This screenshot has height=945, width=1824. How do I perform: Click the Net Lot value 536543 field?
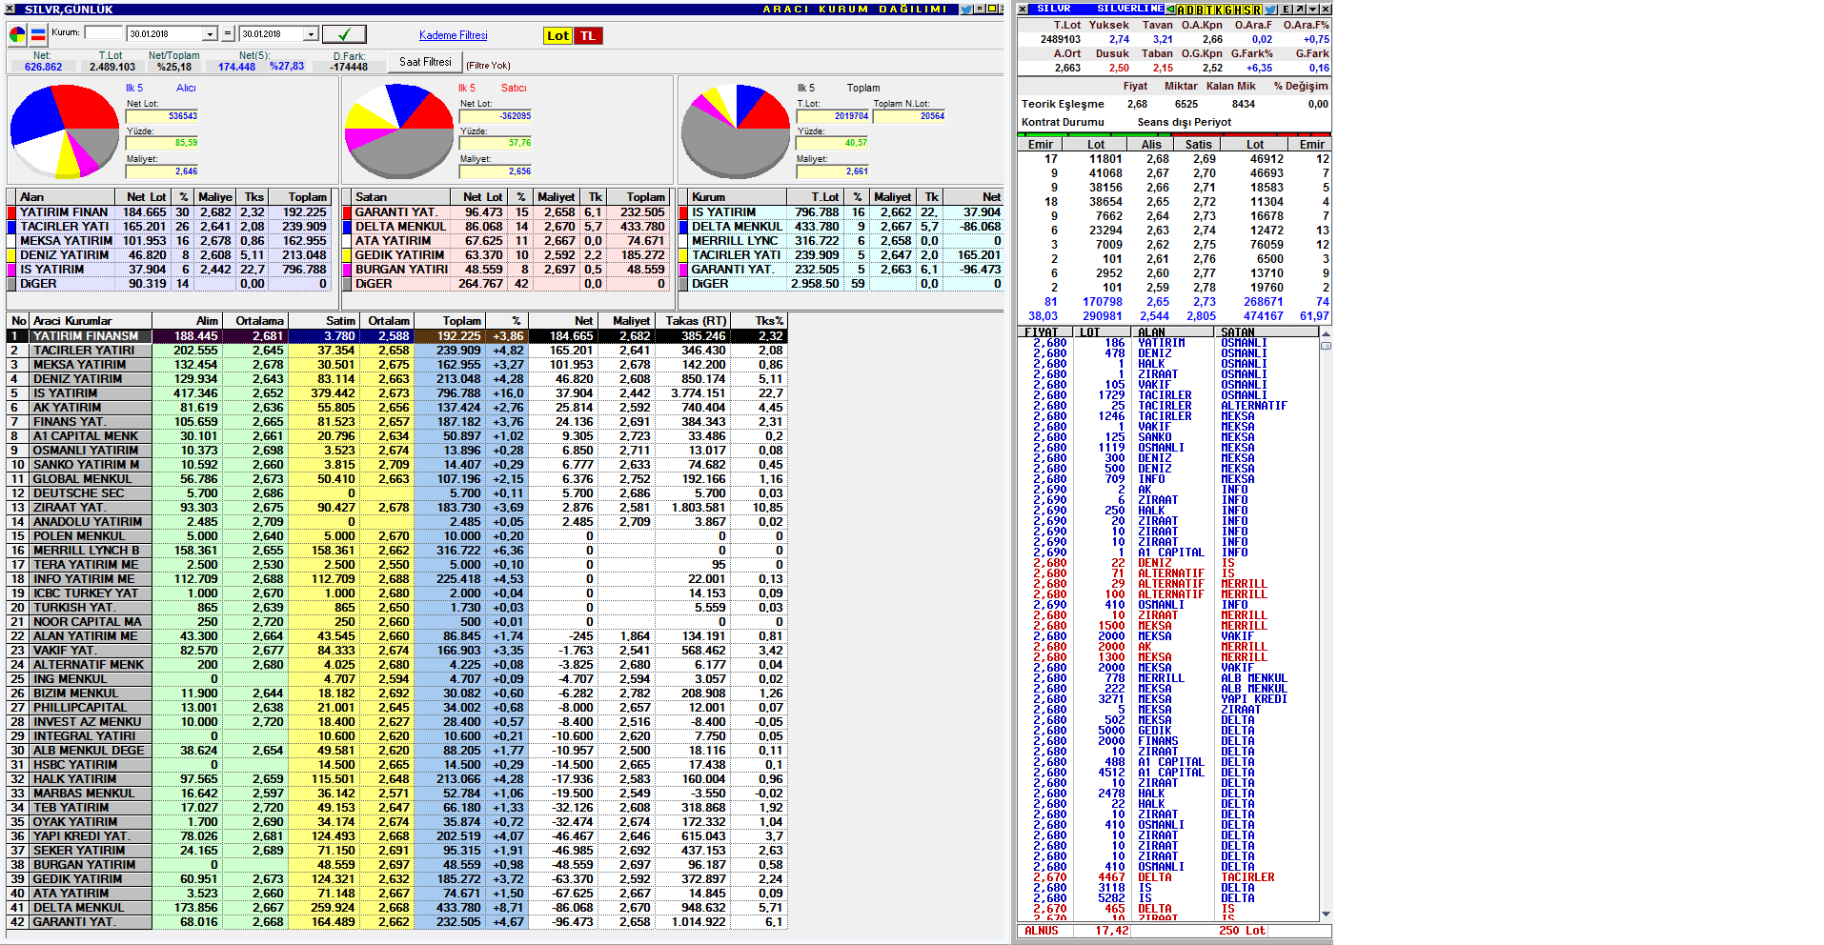[x=162, y=116]
